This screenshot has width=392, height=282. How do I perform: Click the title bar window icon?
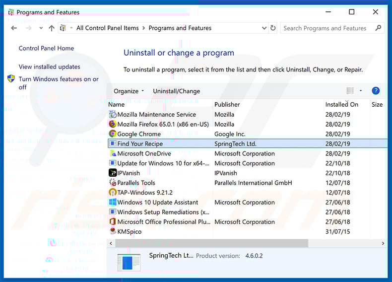tap(11, 12)
